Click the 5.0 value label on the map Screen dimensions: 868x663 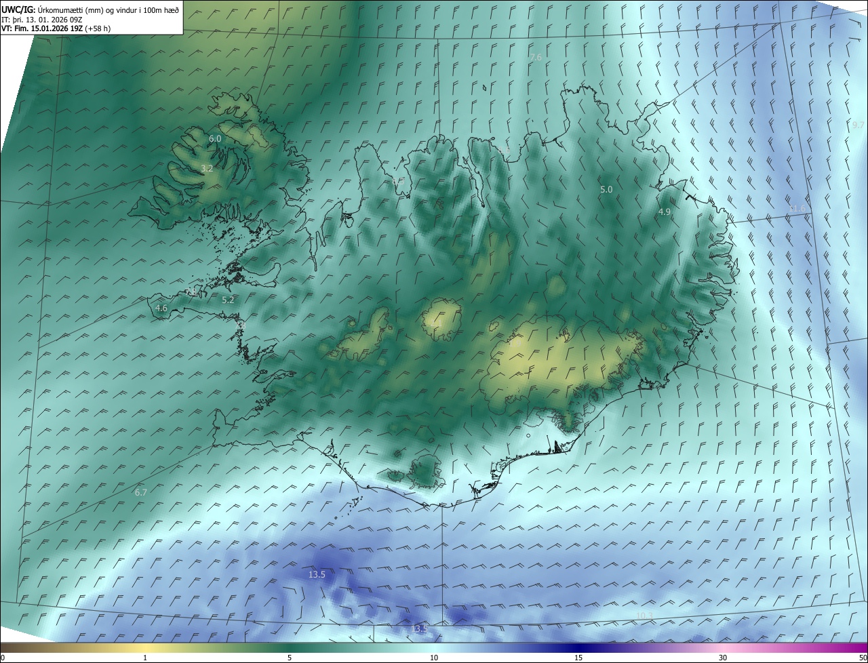(x=606, y=190)
